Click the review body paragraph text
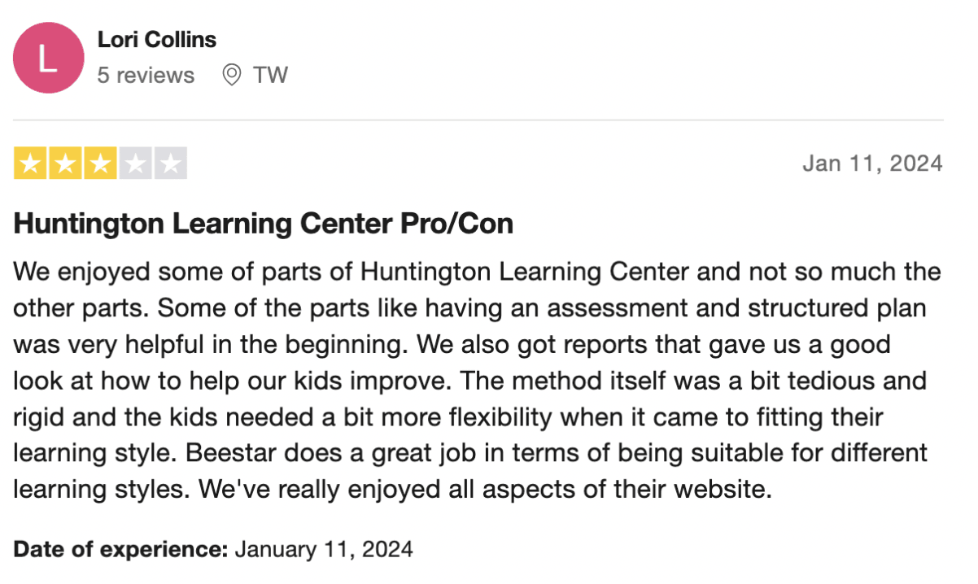This screenshot has width=978, height=584. tap(472, 380)
